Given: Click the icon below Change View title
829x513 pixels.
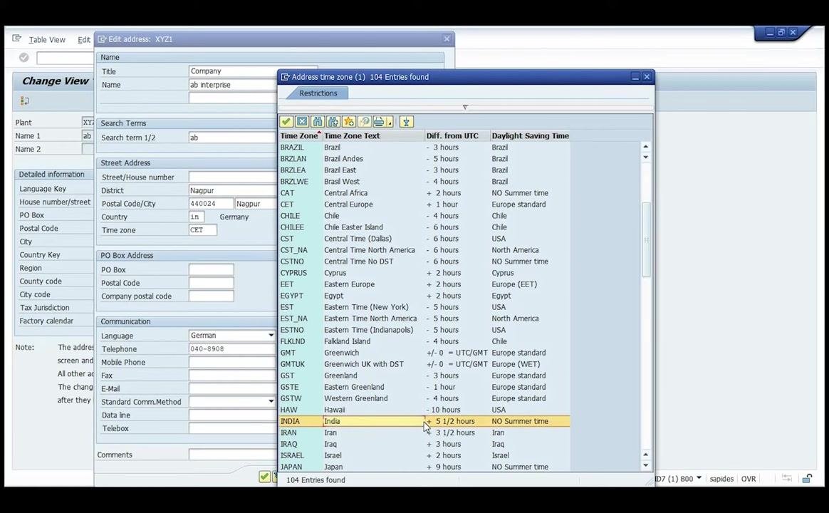Looking at the screenshot, I should pos(24,100).
